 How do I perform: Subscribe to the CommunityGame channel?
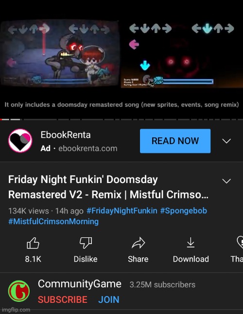click(63, 299)
